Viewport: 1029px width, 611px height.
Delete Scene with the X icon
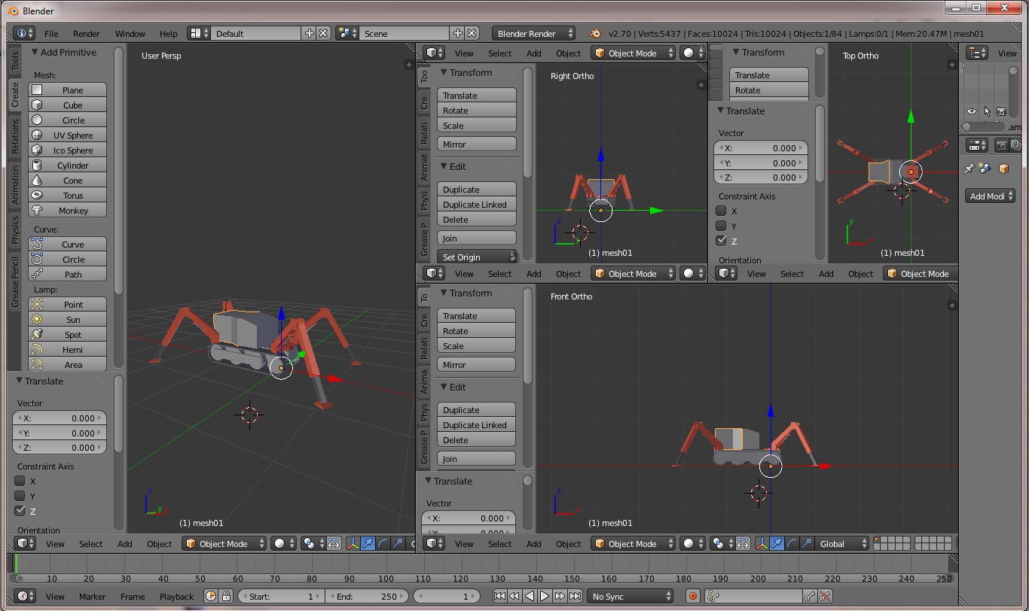pyautogui.click(x=472, y=33)
